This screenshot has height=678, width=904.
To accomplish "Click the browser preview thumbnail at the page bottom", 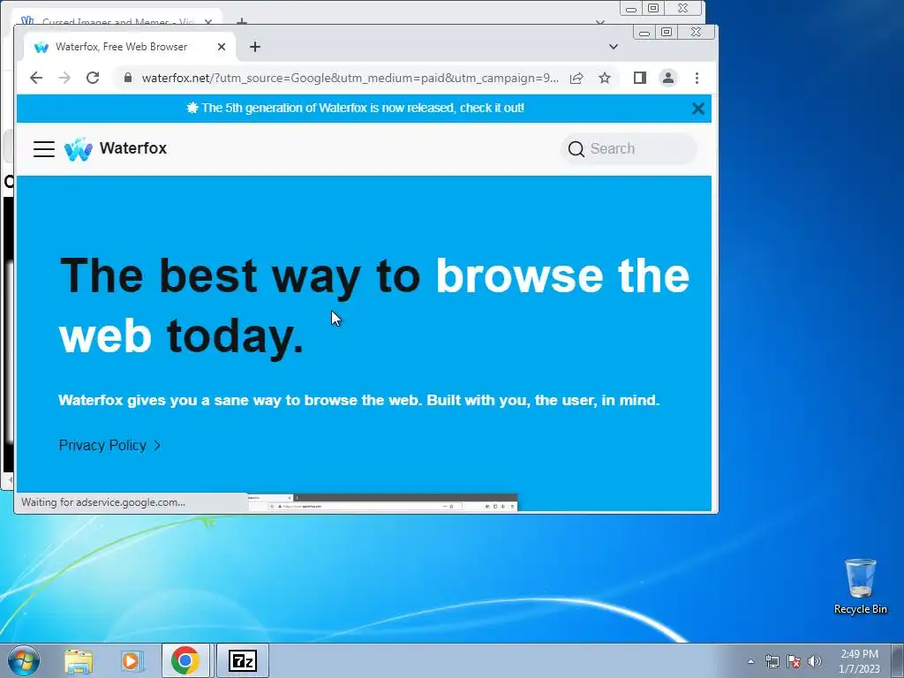I will pos(383,502).
